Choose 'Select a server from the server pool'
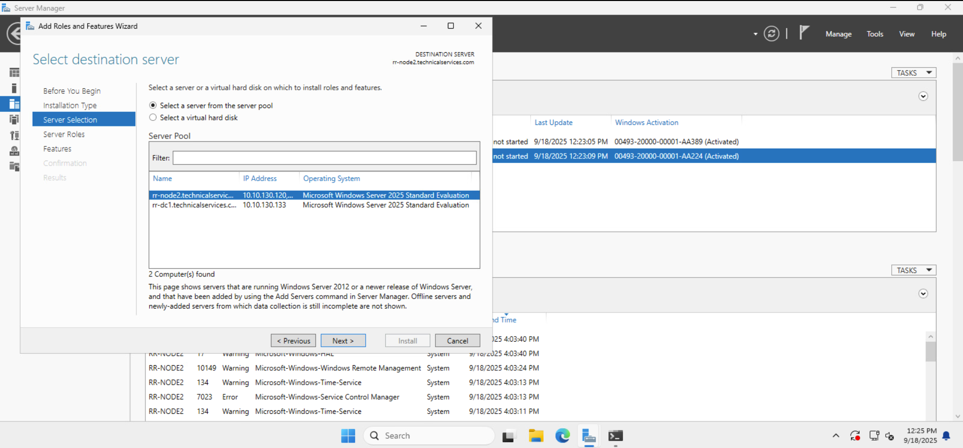Viewport: 963px width, 448px height. coord(153,105)
